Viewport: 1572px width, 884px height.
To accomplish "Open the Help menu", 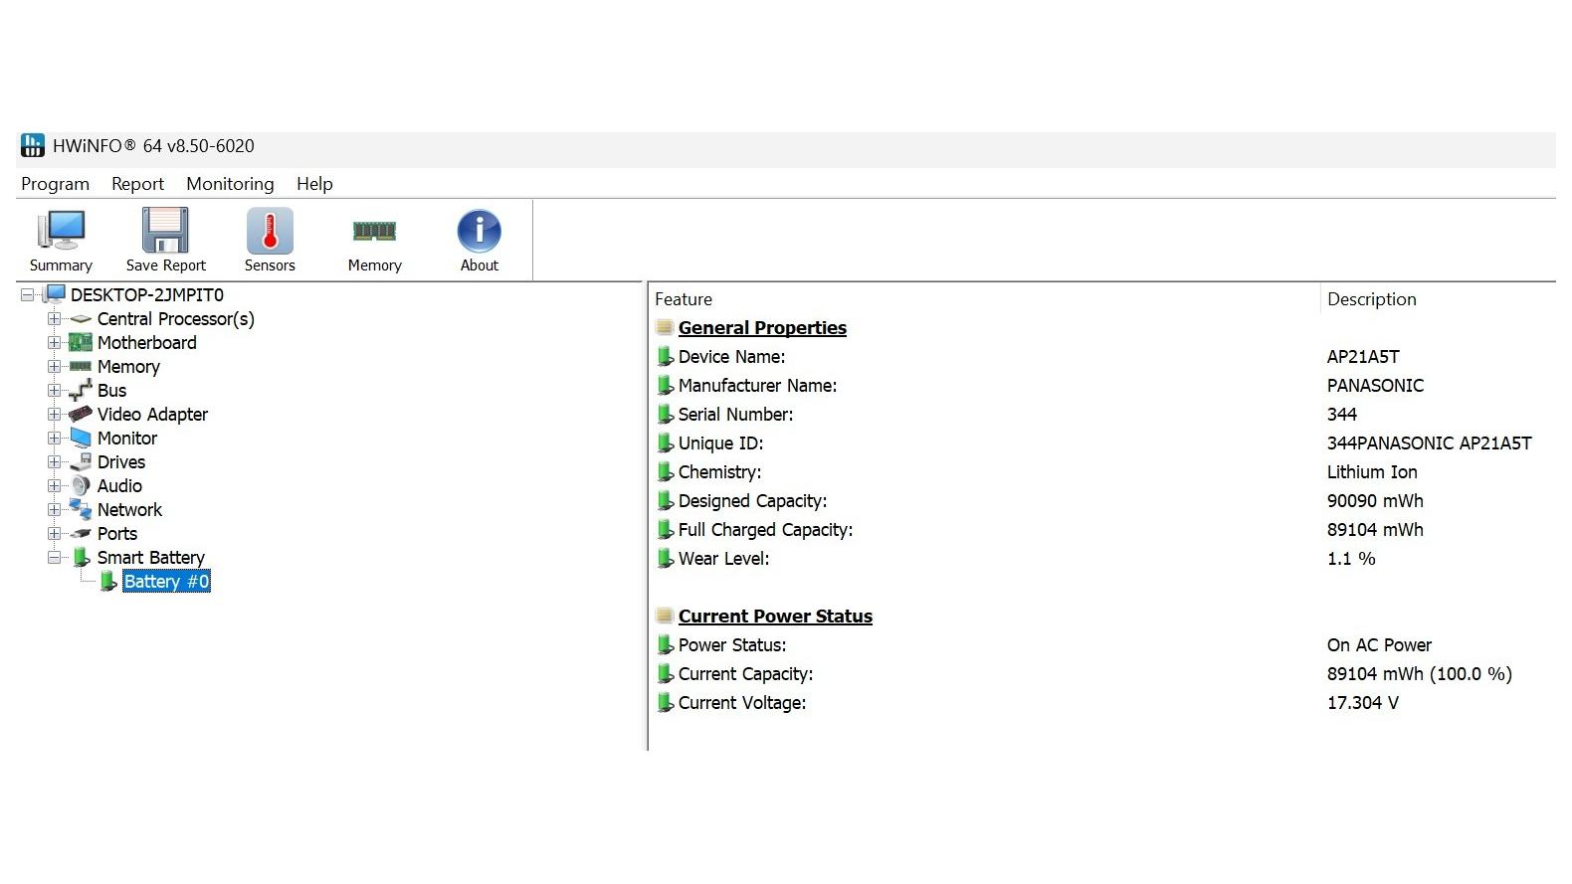I will 314,184.
